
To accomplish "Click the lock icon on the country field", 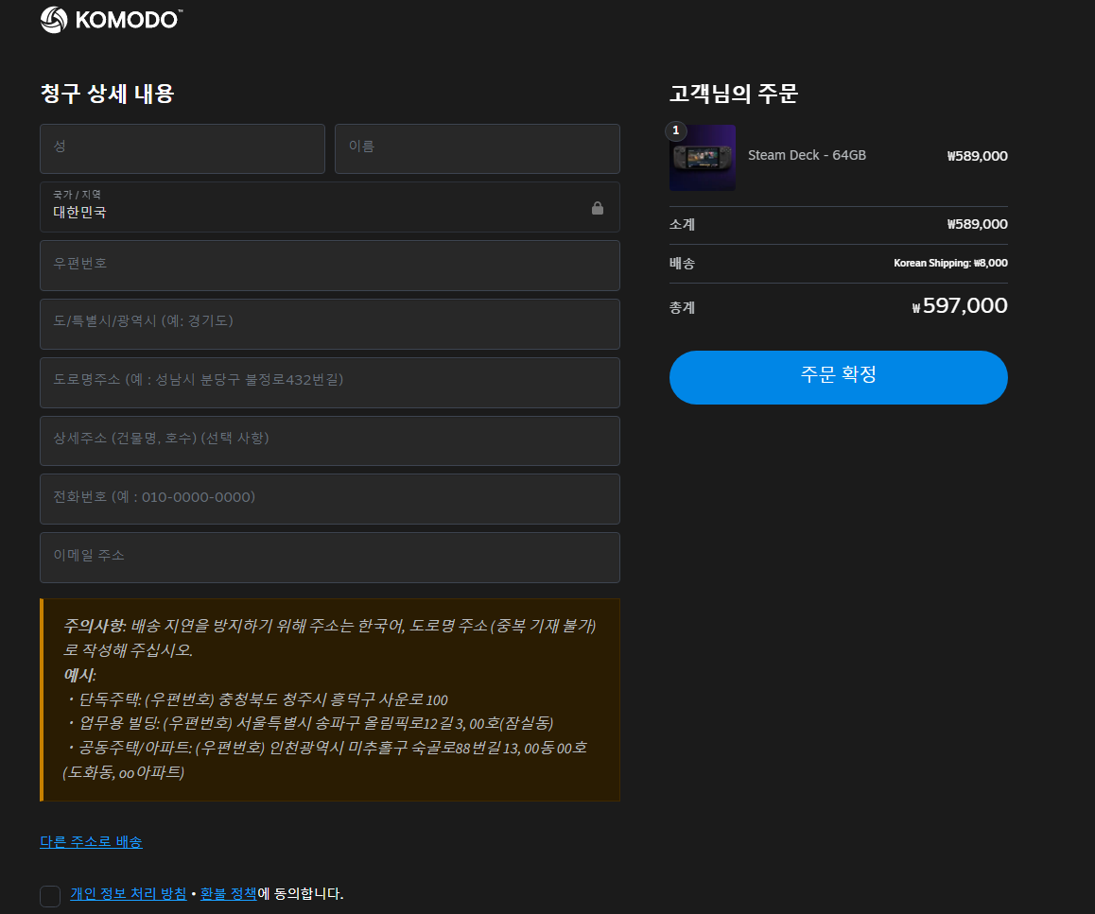I will pyautogui.click(x=598, y=207).
